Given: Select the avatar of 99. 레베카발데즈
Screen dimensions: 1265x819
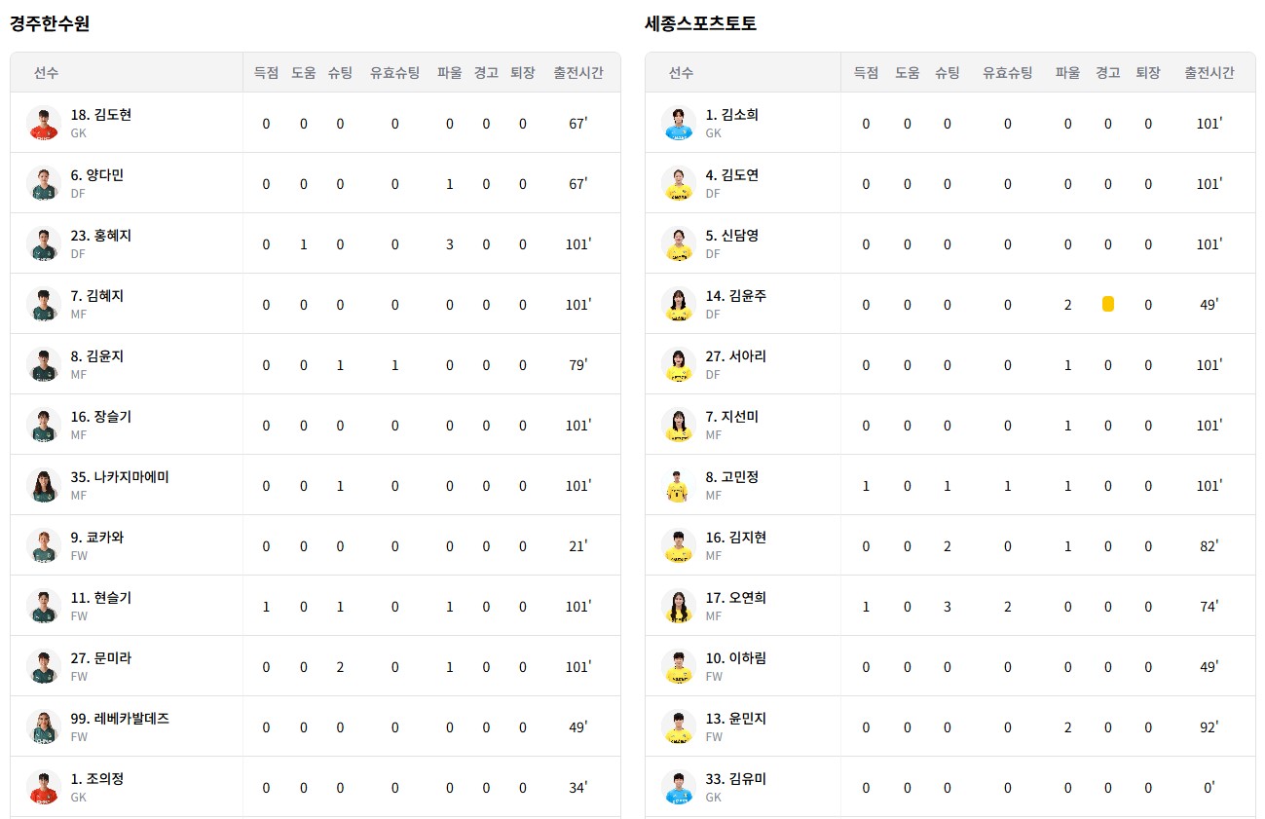Looking at the screenshot, I should [44, 726].
